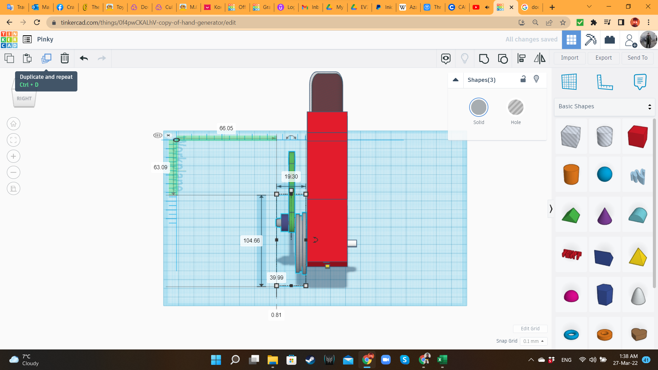Collapse the Shapes(3) inspector panel
The height and width of the screenshot is (370, 658).
(455, 80)
